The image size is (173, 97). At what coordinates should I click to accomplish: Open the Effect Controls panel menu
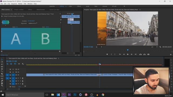coord(11,10)
